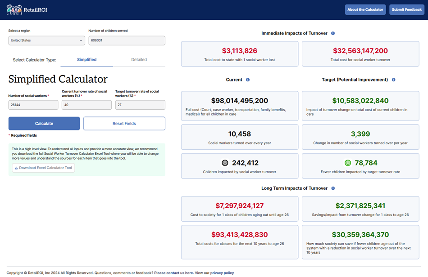Open the privacy policy link
This screenshot has height=277, width=428.
[x=222, y=273]
